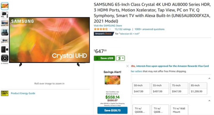
Task: Select the first product thumbnail image
Action: 5,6
